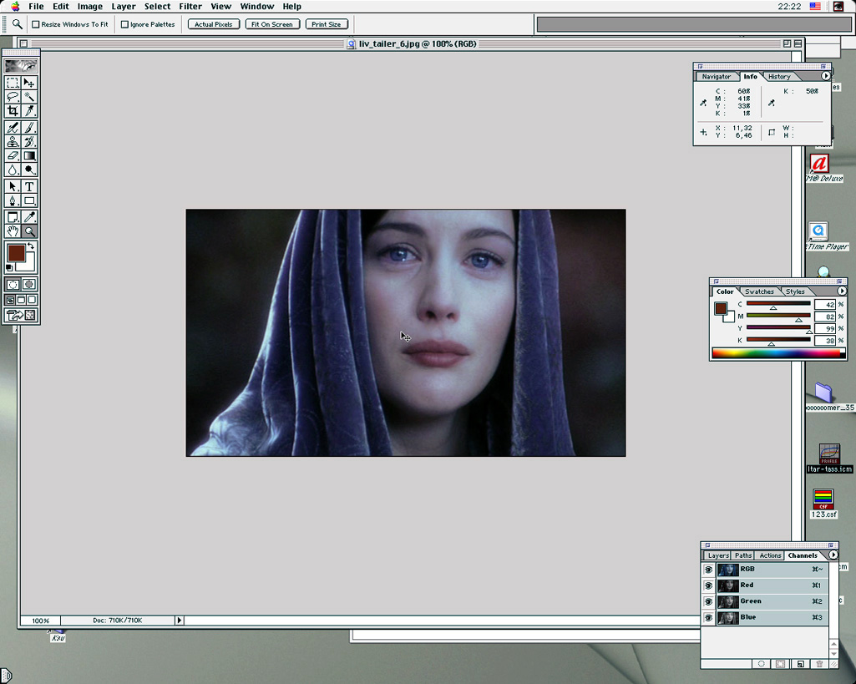Click the Jump to ImageReady icon

coord(21,315)
